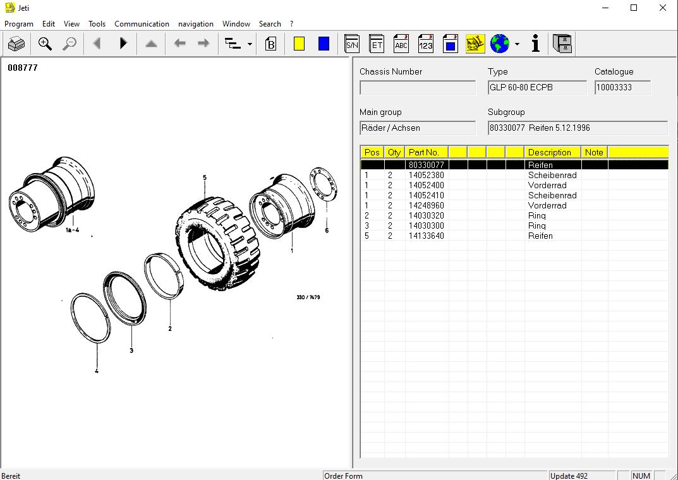The image size is (678, 480).
Task: Open the question mark help menu
Action: pos(292,24)
